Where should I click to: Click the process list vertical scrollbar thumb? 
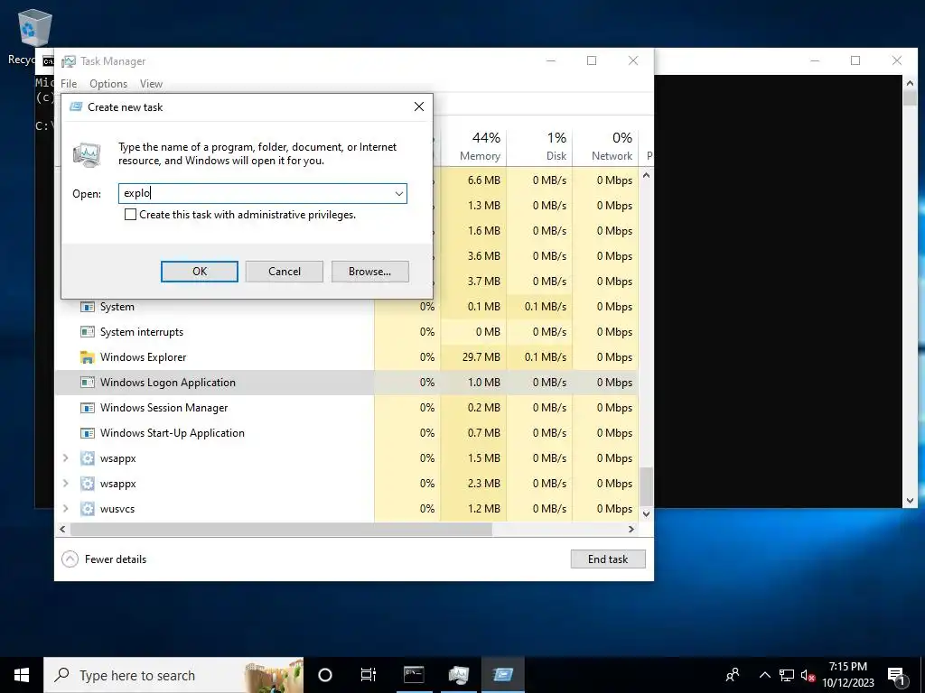647,486
